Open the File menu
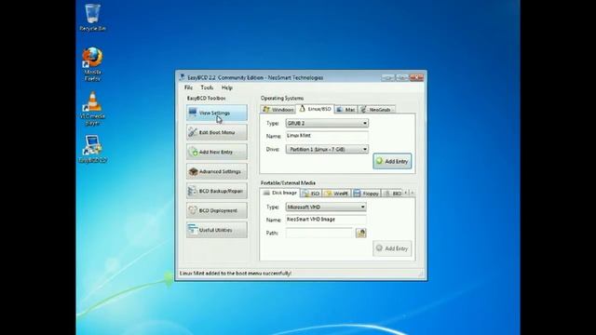The width and height of the screenshot is (596, 335). tap(188, 87)
